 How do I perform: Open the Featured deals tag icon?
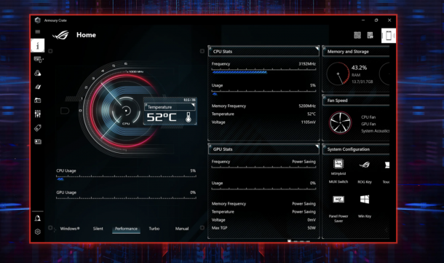[38, 127]
